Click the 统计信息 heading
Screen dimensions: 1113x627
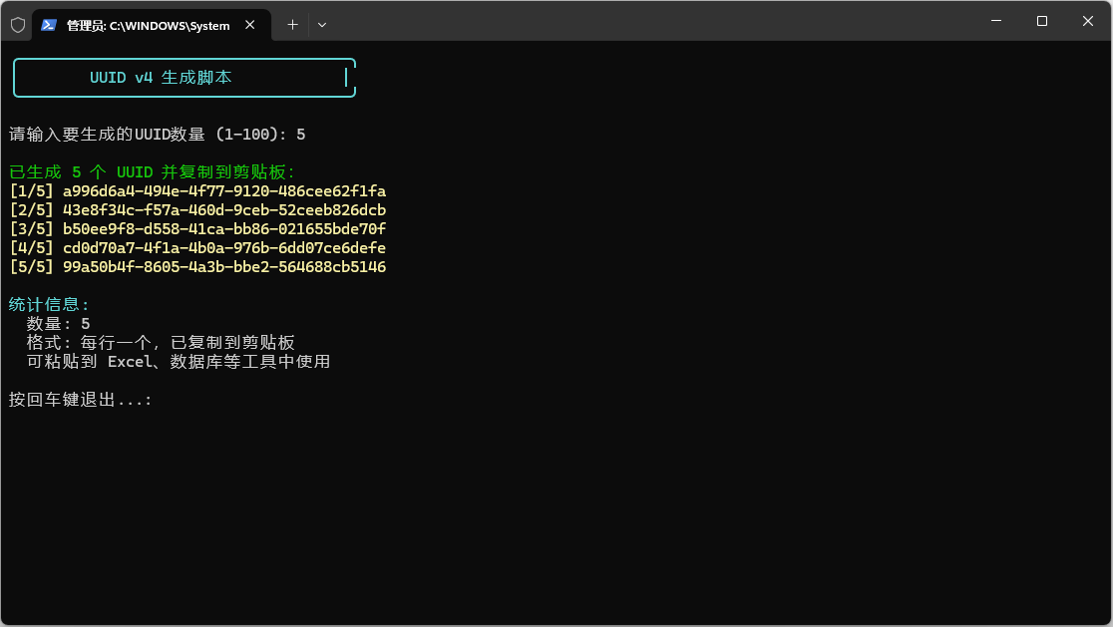coord(49,305)
